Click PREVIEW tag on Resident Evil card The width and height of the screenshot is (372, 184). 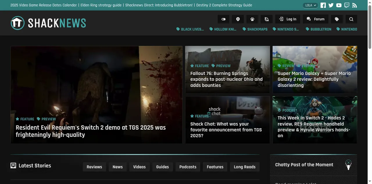pos(46,119)
